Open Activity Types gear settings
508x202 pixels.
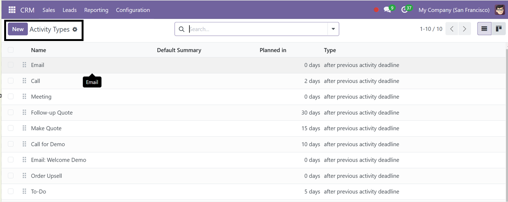pos(75,29)
